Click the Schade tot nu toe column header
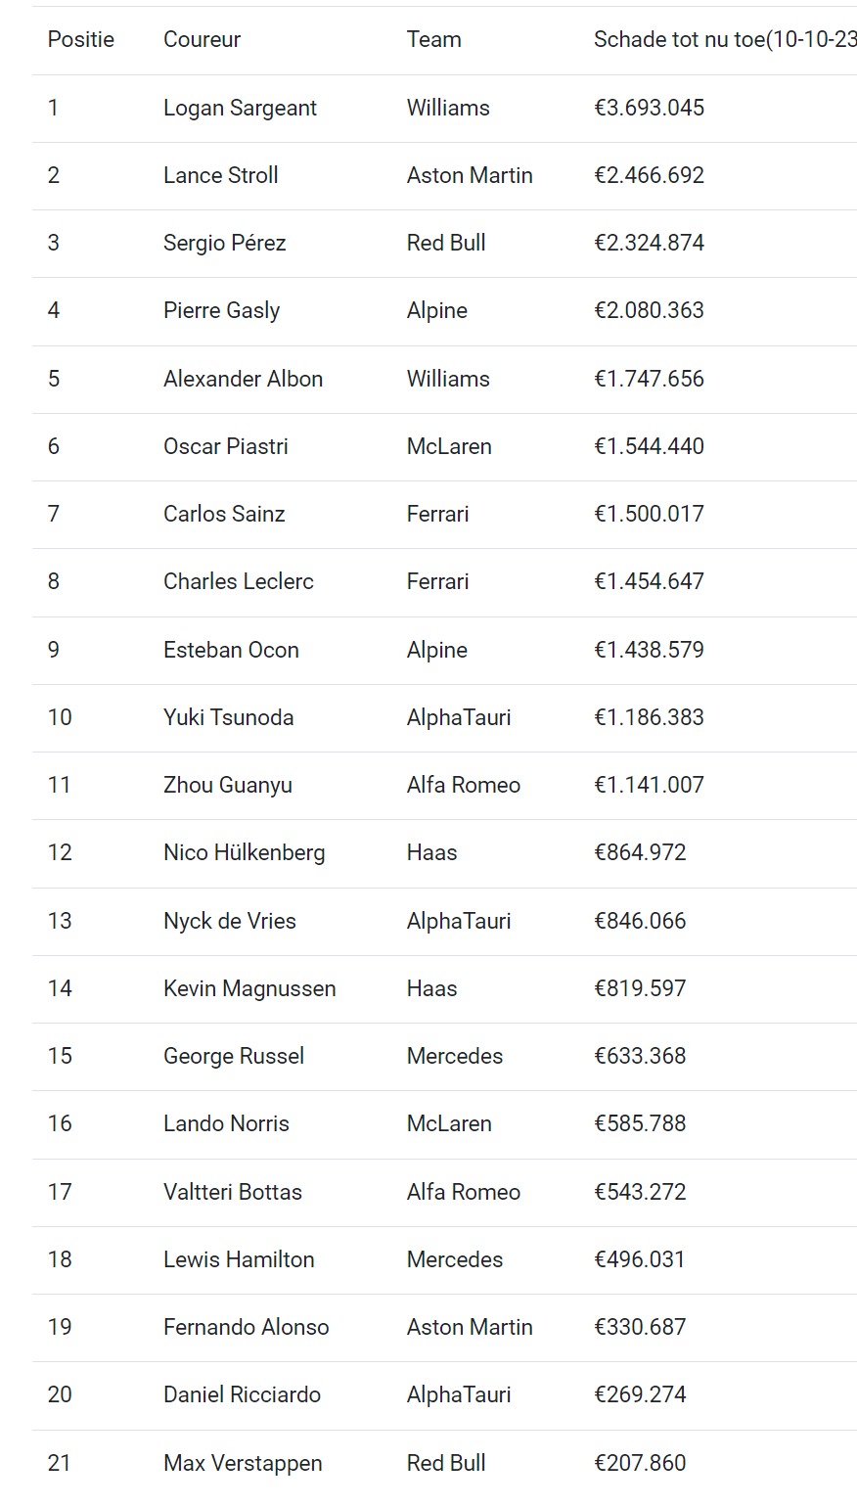The image size is (857, 1506). click(x=725, y=39)
